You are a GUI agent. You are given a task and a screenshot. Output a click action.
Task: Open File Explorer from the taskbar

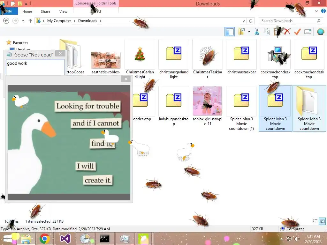coord(26,239)
